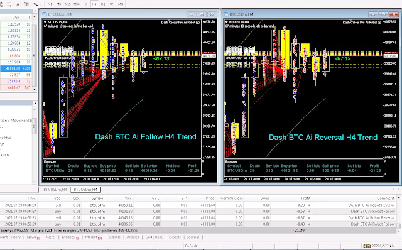Close the sell order with profit -0.23

click(309, 205)
